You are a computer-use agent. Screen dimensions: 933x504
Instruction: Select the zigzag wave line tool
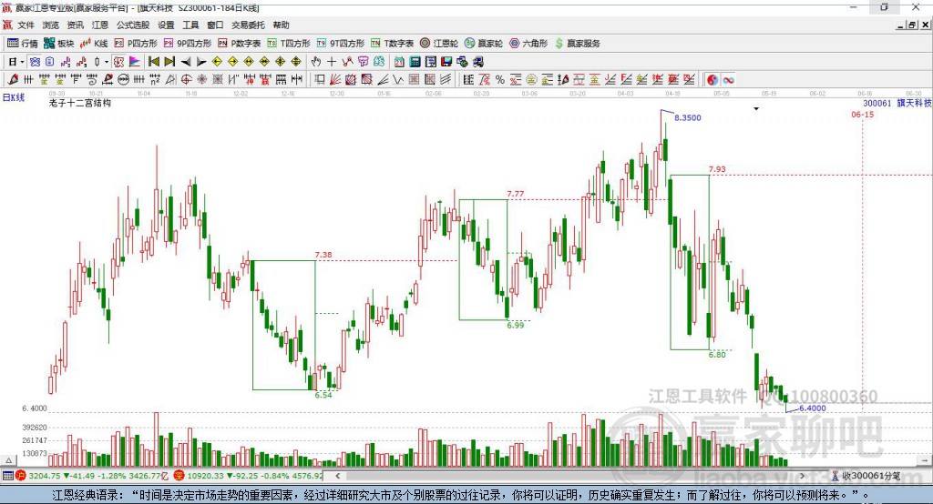398,80
